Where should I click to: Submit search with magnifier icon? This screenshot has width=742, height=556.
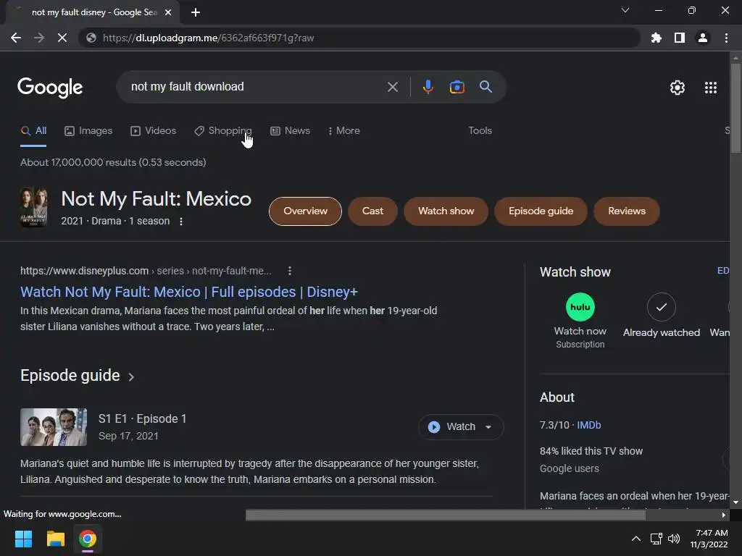point(485,87)
